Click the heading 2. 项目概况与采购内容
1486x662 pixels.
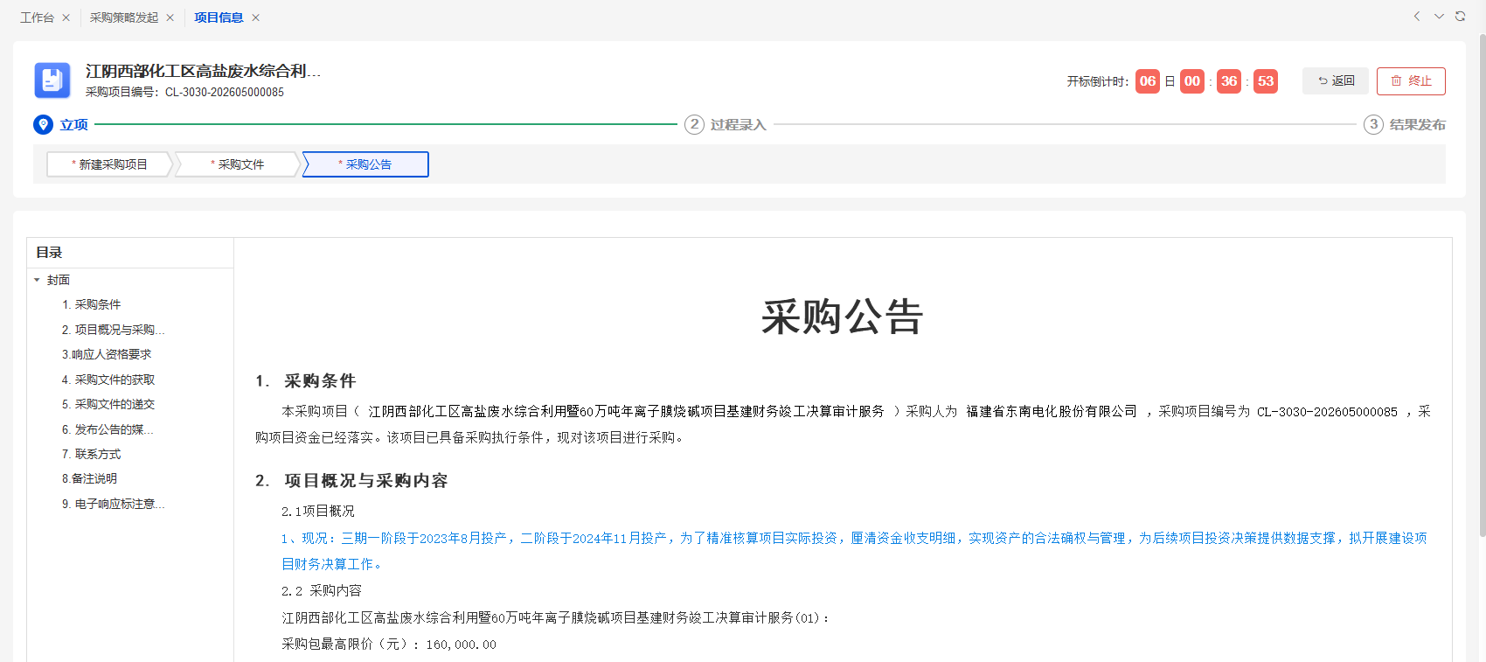click(351, 480)
